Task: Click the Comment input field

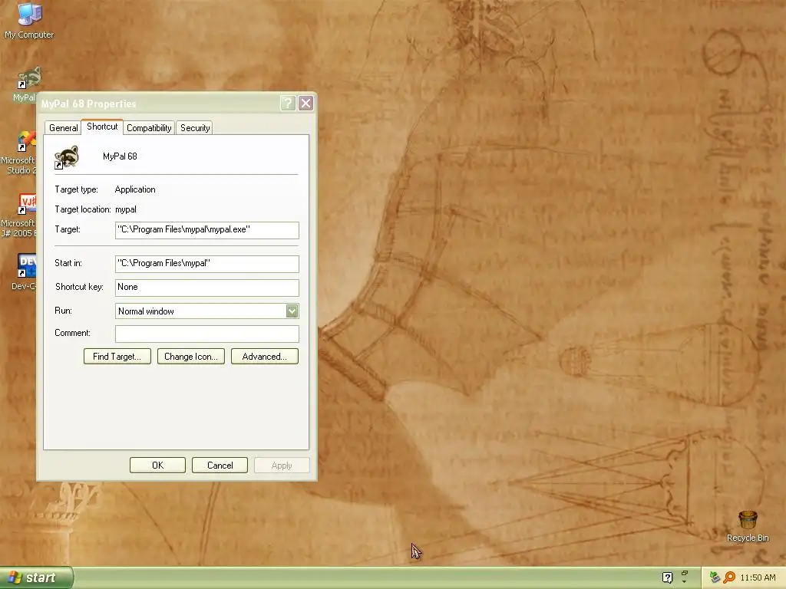Action: pos(207,334)
